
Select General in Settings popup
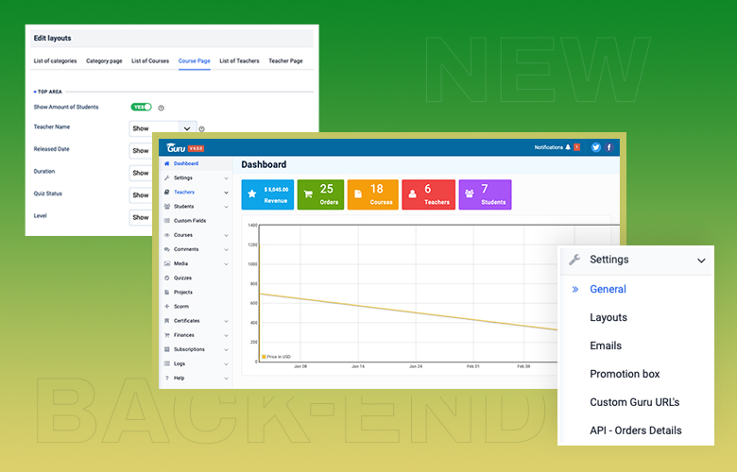click(608, 289)
